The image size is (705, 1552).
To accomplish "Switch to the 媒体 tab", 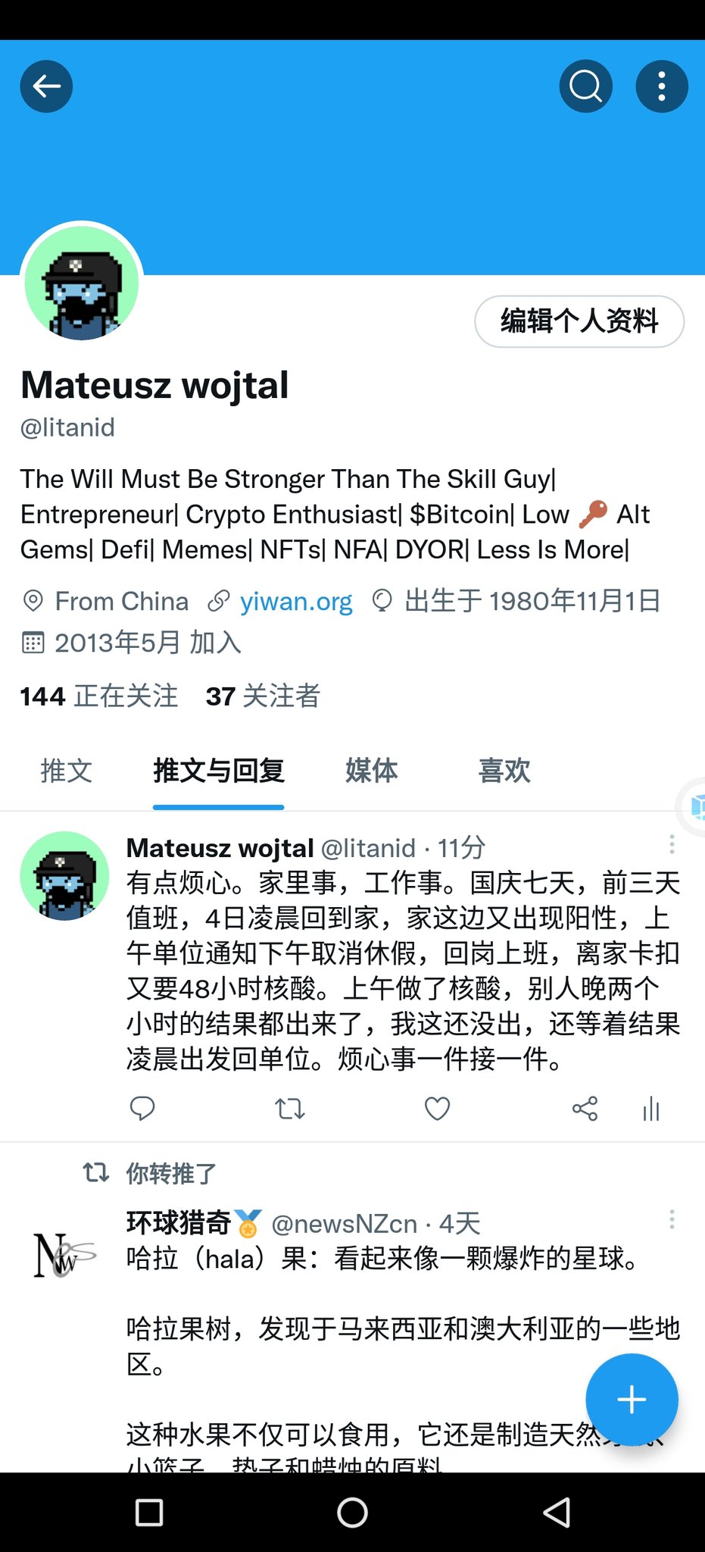I will (x=371, y=771).
